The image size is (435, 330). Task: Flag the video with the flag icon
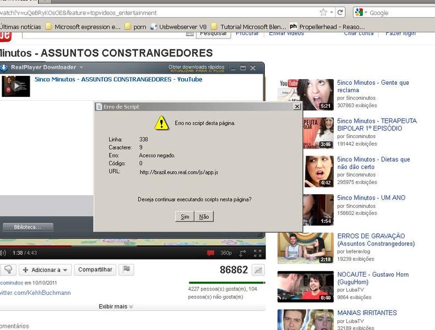126,269
